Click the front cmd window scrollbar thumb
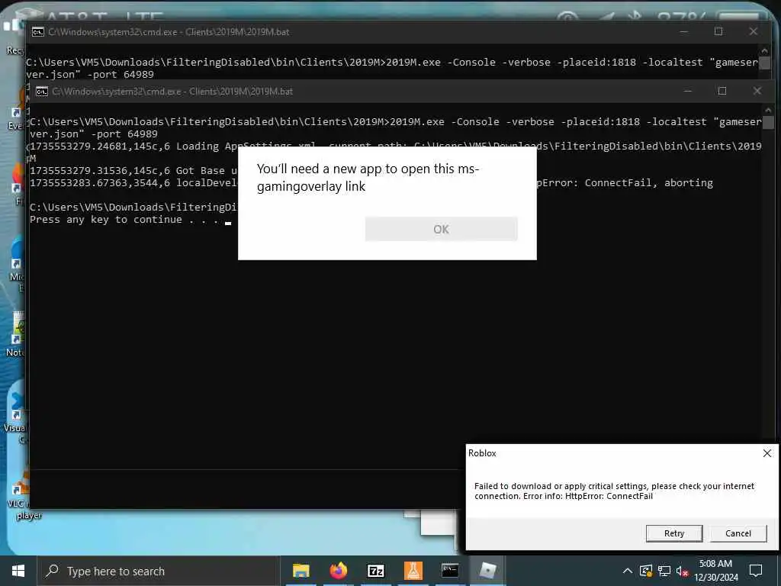781x586 pixels. [768, 123]
